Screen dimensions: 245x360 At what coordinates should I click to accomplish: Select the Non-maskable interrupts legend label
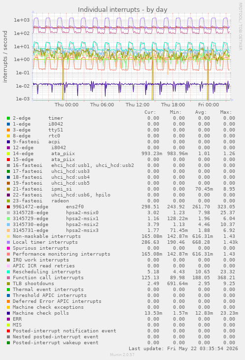pos(47,236)
